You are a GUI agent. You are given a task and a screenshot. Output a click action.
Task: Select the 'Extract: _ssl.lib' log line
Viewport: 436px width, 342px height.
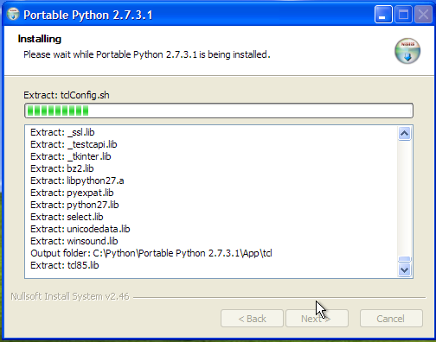click(62, 132)
